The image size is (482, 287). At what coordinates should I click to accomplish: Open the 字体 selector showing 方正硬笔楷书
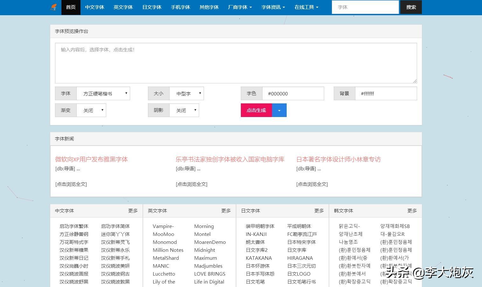click(x=103, y=93)
